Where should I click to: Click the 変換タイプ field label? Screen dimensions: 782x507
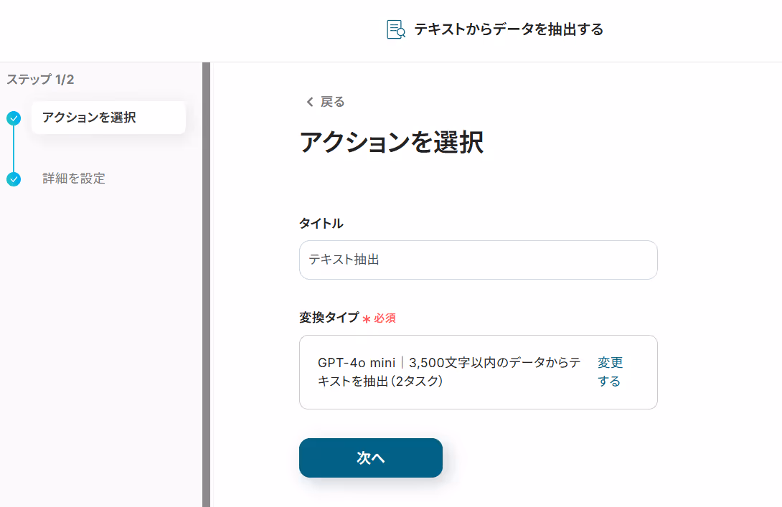[x=329, y=318]
